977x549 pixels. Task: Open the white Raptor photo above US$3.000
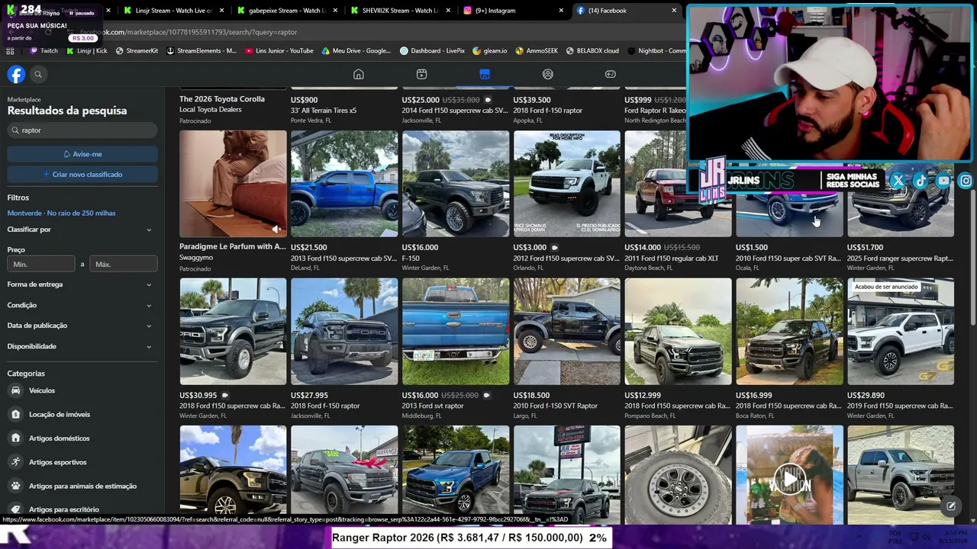pyautogui.click(x=567, y=184)
